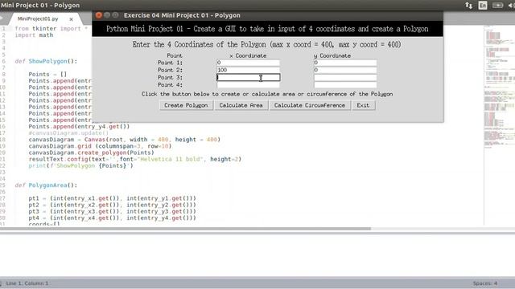Maximize the Polygon exercise window

[115, 15]
